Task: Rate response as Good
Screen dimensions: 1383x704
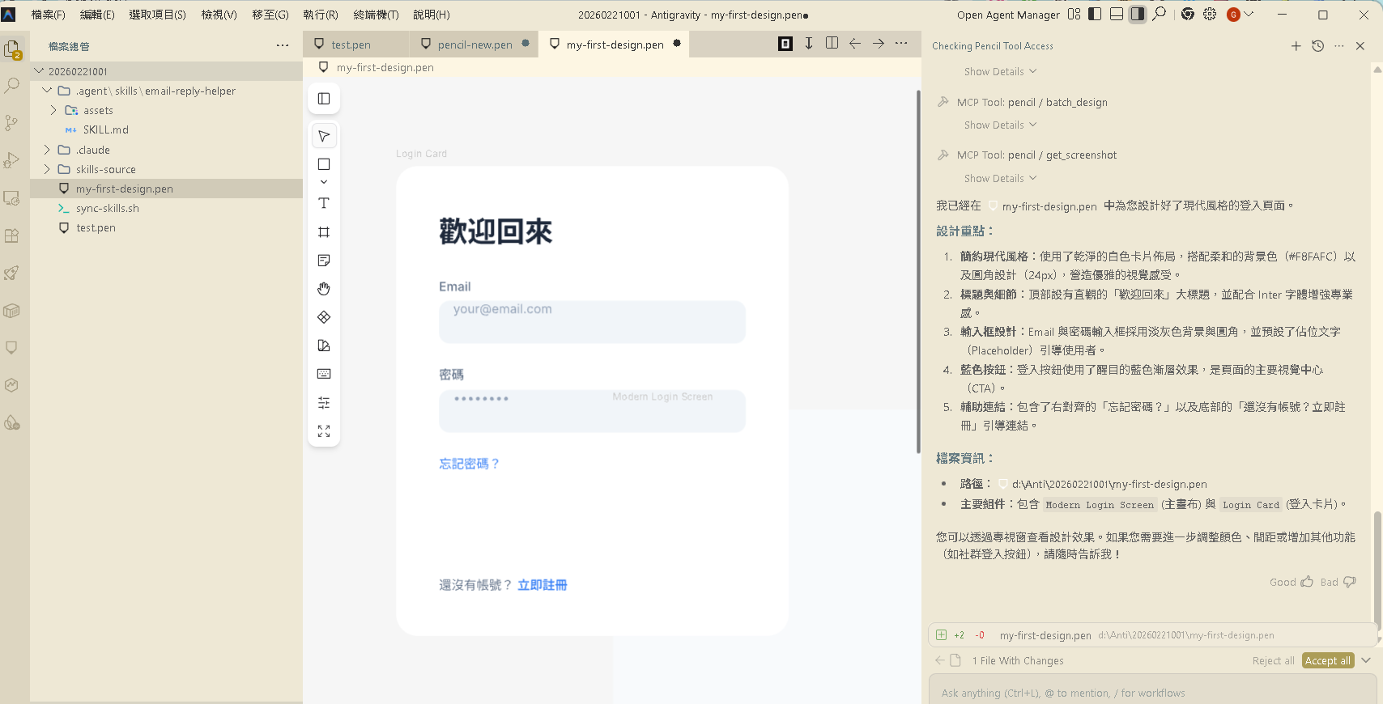Action: pyautogui.click(x=1291, y=582)
